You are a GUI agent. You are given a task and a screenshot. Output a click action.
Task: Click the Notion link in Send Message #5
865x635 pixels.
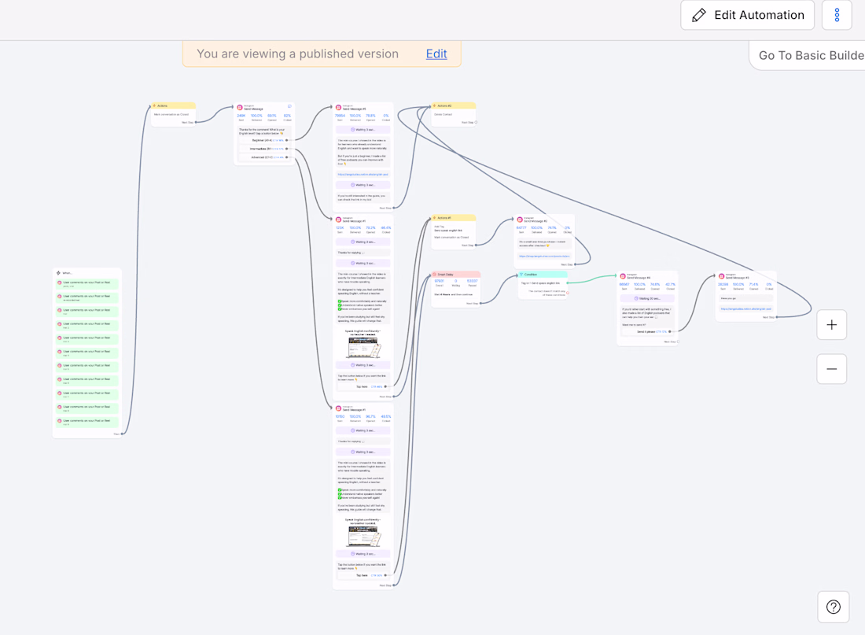[x=363, y=175]
